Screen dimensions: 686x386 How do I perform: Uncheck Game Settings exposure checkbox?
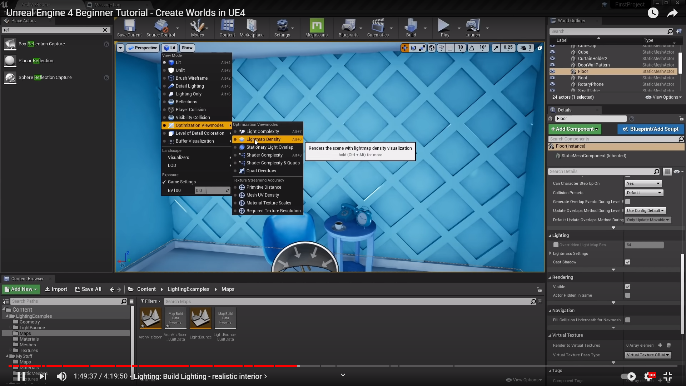164,182
